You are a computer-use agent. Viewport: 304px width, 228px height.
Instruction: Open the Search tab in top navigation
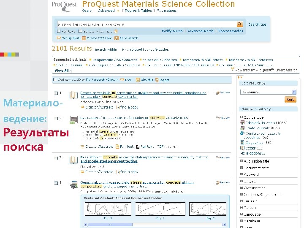tap(87, 11)
